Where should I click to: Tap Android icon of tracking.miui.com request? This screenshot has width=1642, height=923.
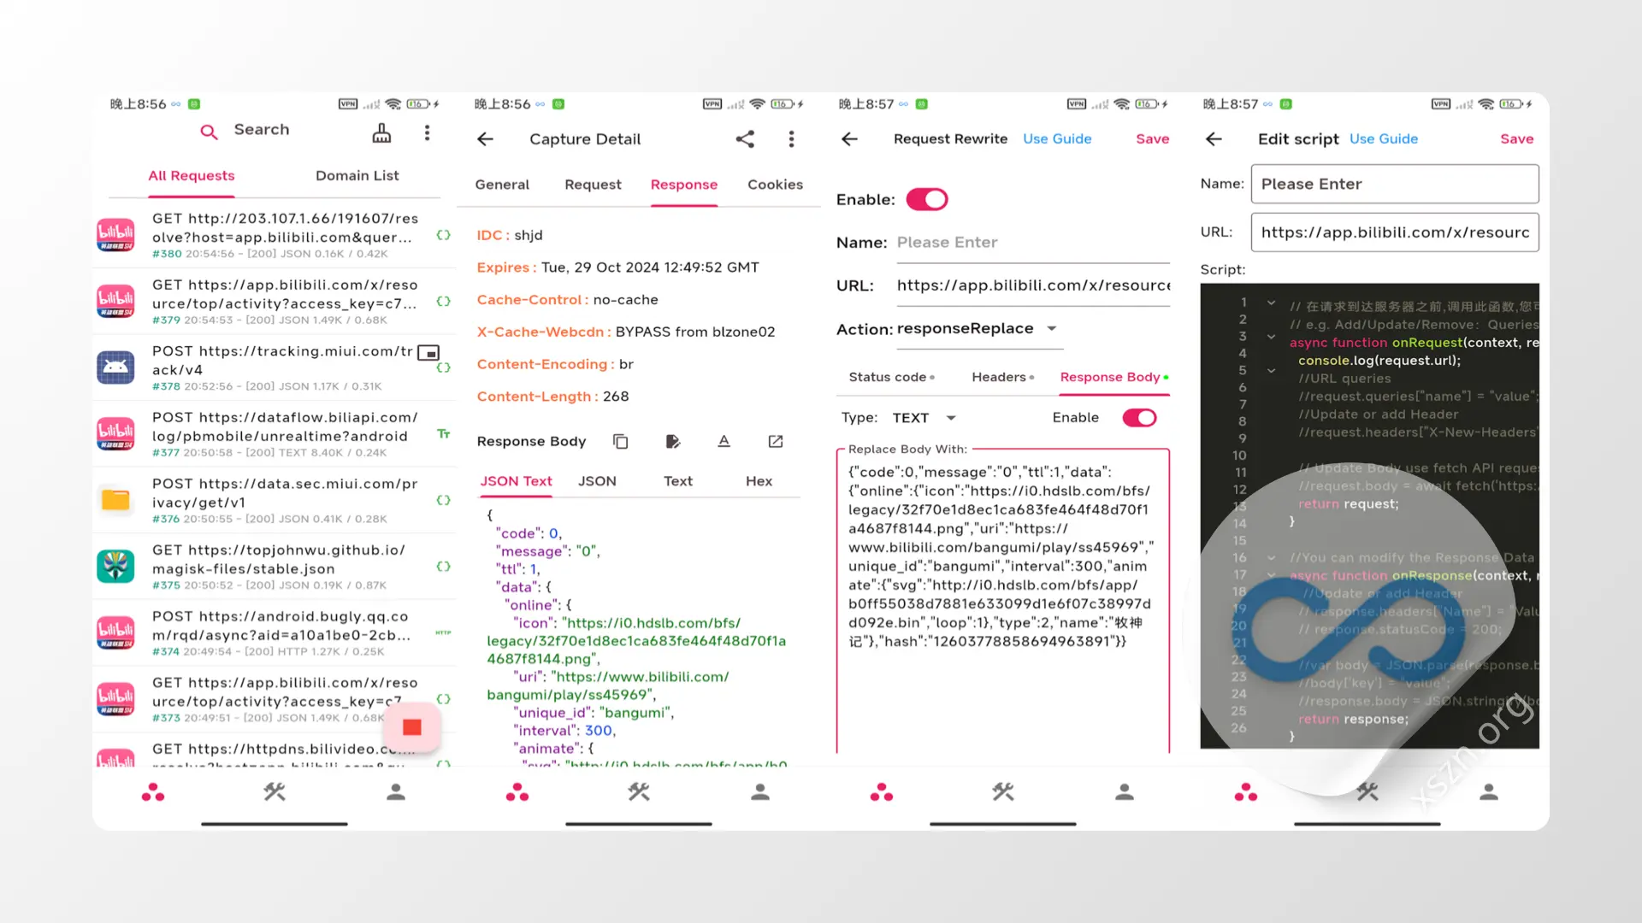coord(115,367)
